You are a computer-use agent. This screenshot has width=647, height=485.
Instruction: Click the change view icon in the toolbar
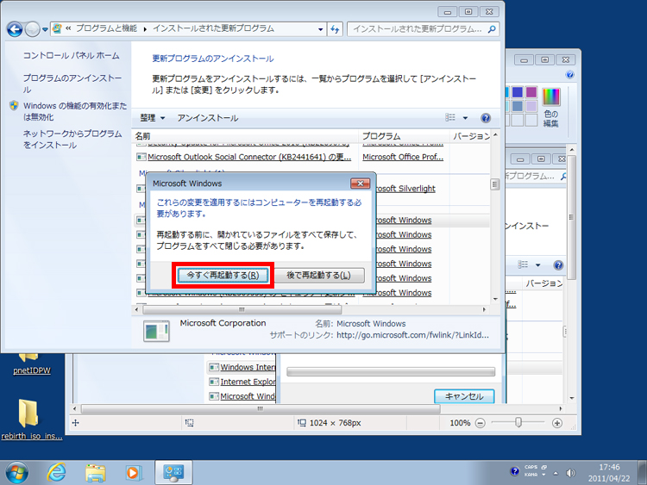[450, 118]
